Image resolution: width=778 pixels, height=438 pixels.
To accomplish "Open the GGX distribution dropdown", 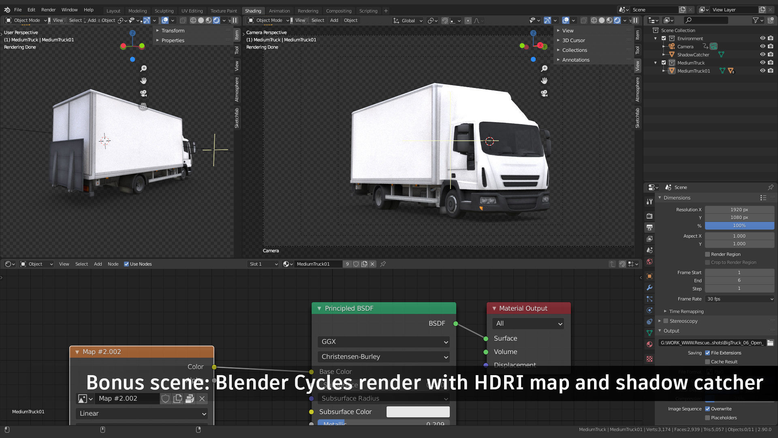I will [383, 342].
